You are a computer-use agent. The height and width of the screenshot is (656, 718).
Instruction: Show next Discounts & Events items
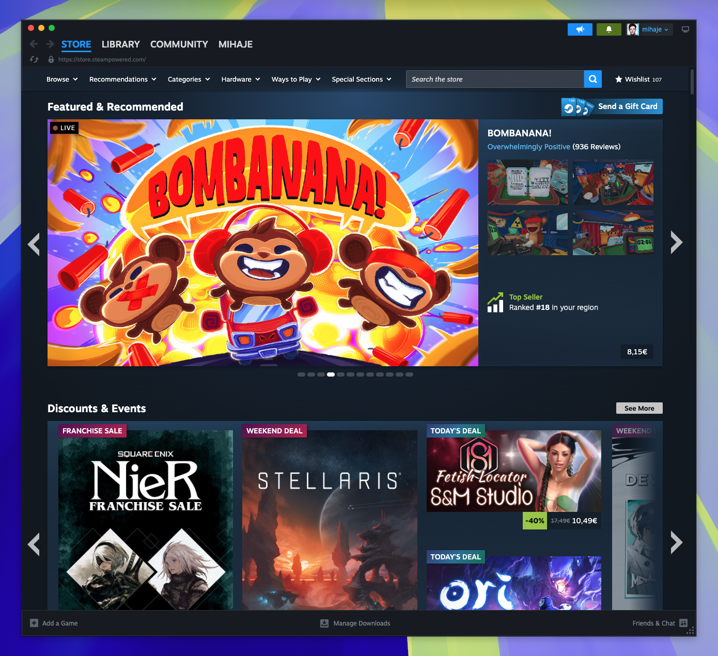point(676,542)
